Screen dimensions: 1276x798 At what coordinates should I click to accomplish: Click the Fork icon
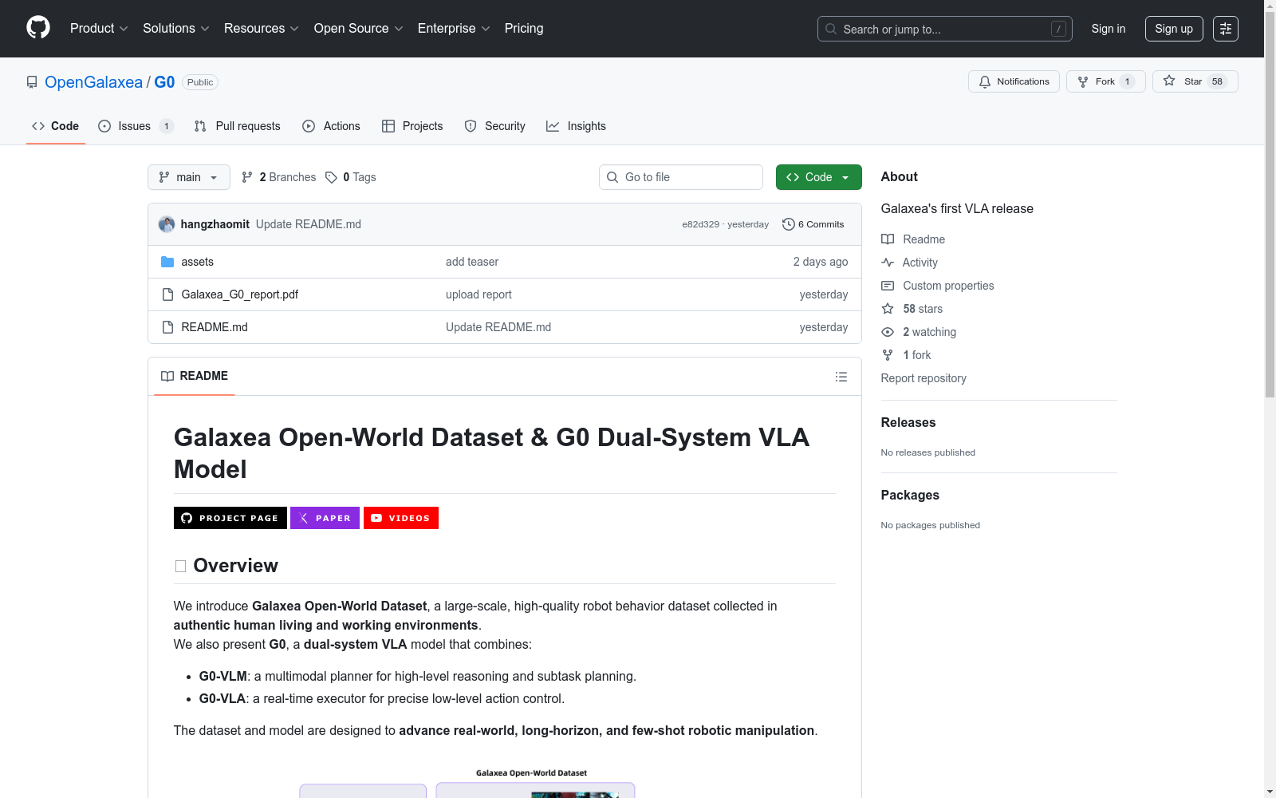1083,81
